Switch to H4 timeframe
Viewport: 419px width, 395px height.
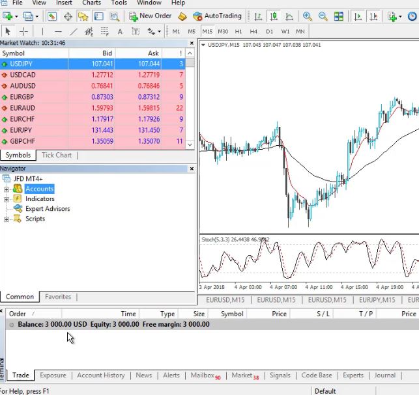253,31
